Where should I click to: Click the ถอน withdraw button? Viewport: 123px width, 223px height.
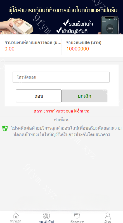(39, 96)
